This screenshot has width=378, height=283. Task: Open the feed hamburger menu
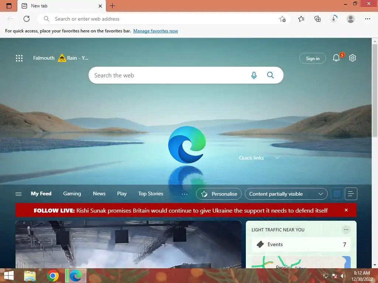coord(18,194)
